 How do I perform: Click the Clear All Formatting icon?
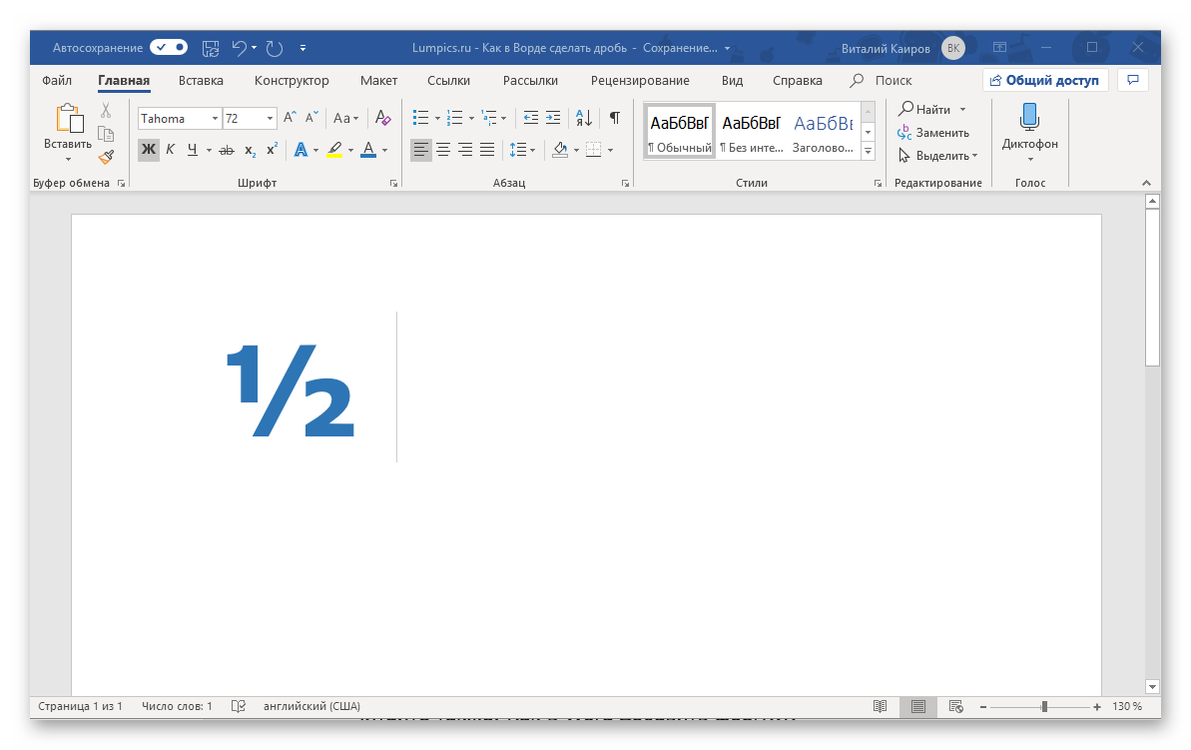[x=383, y=118]
